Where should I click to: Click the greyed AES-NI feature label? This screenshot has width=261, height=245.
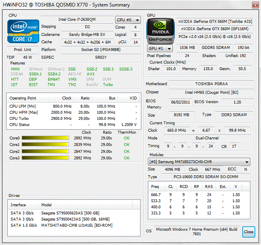pos(75,74)
